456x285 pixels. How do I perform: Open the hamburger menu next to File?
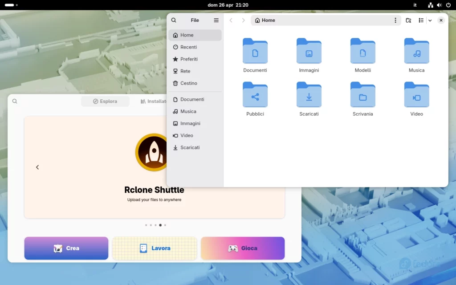(216, 20)
